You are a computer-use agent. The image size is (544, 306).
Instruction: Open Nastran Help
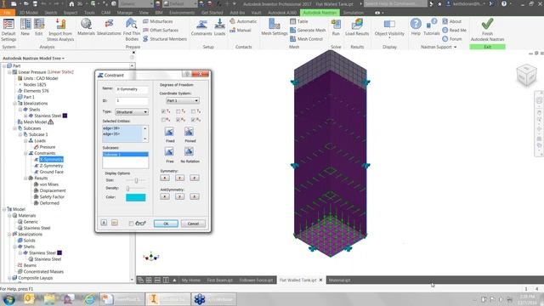416,27
